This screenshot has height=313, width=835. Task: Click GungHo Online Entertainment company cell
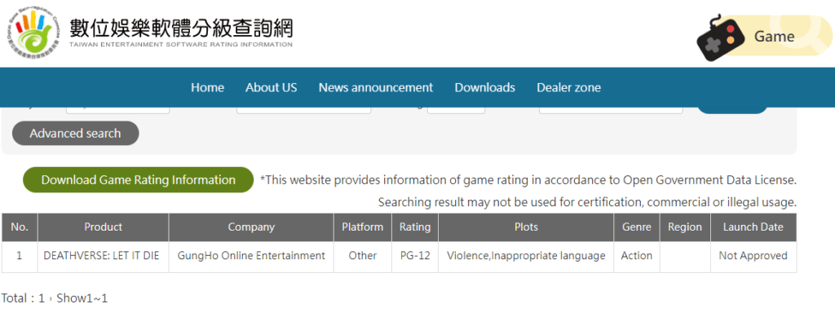coord(251,256)
